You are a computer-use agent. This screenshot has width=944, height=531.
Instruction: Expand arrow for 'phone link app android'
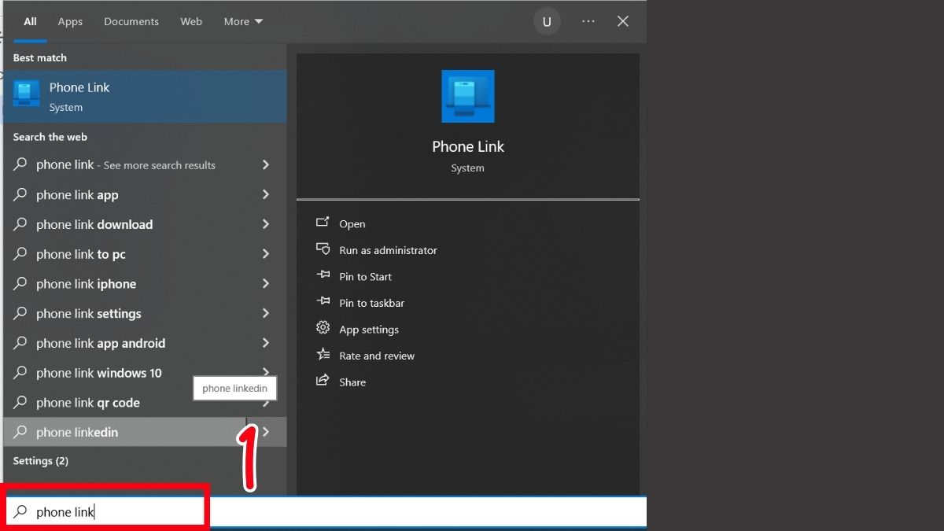coord(266,343)
